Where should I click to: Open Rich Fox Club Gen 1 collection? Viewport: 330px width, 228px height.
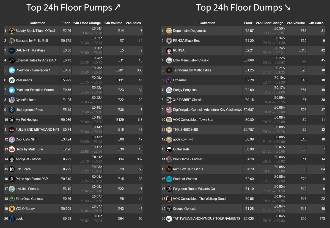point(188,169)
